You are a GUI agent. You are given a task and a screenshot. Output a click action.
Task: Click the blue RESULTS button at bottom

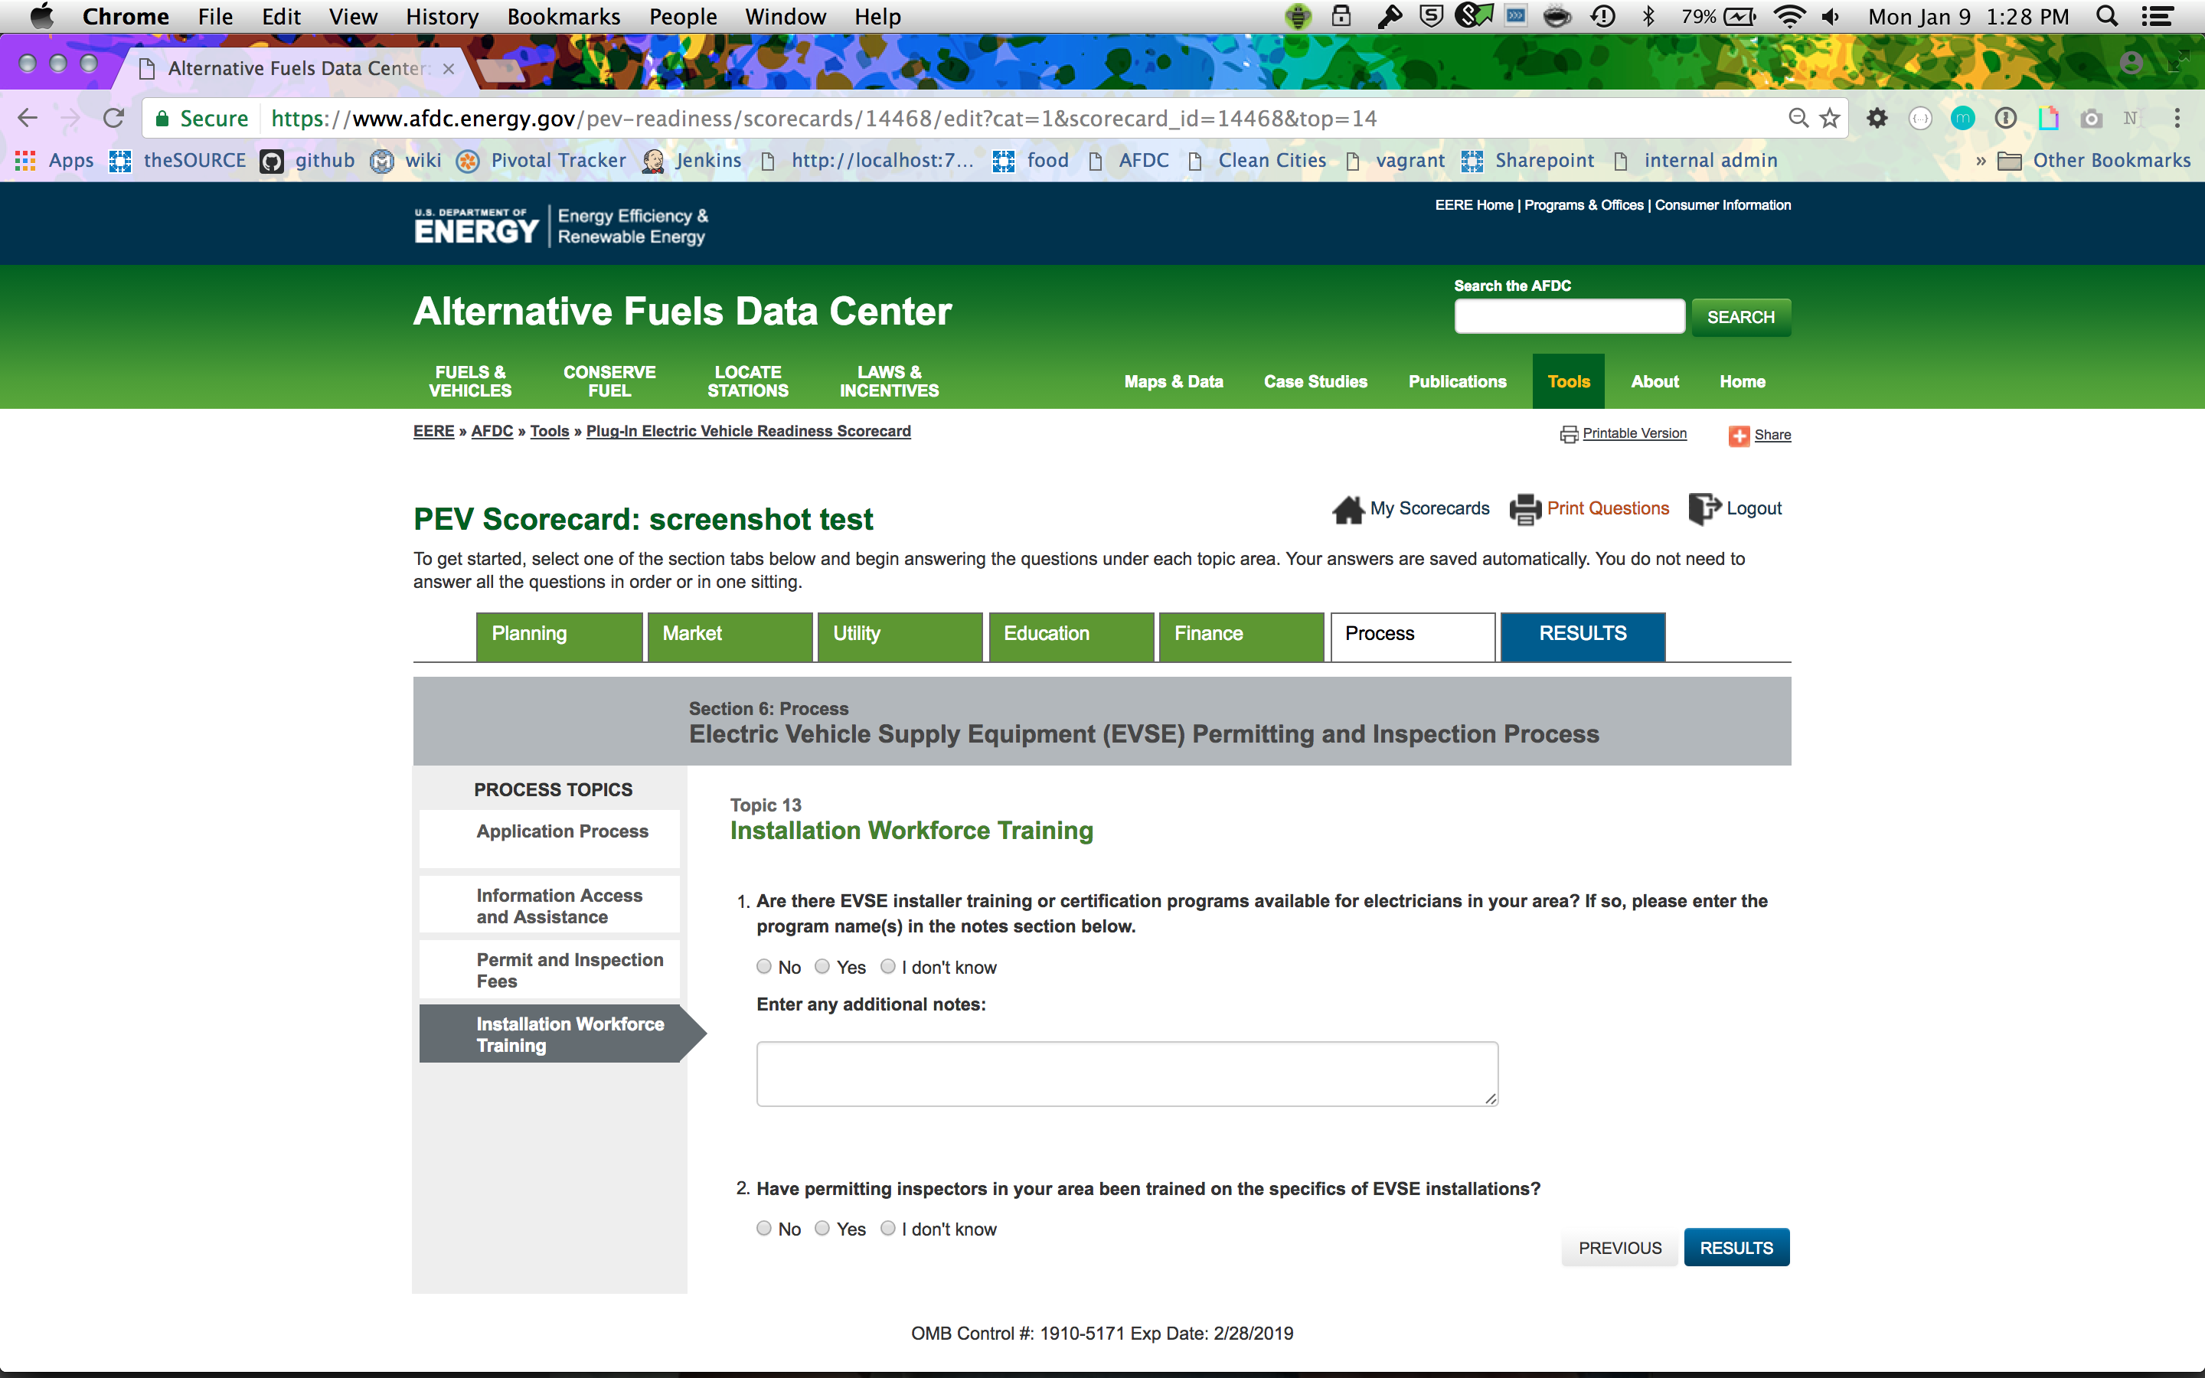click(1736, 1248)
